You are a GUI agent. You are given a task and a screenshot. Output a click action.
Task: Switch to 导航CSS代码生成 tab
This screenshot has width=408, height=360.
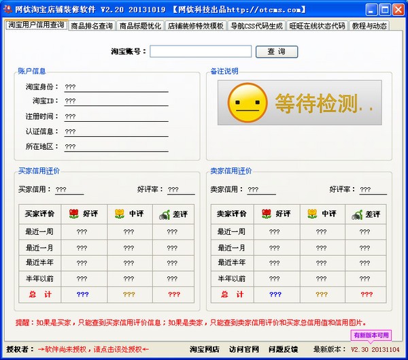256,26
